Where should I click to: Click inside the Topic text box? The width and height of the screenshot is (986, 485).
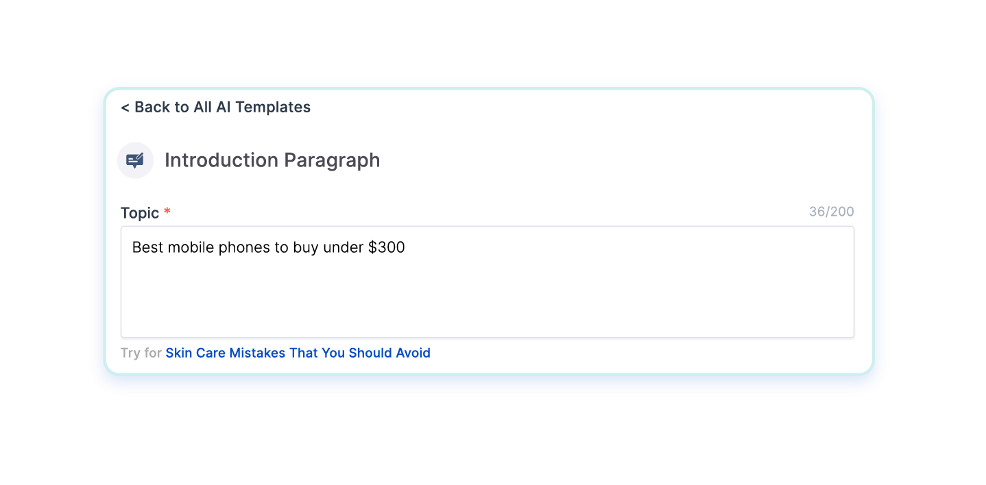coord(487,295)
